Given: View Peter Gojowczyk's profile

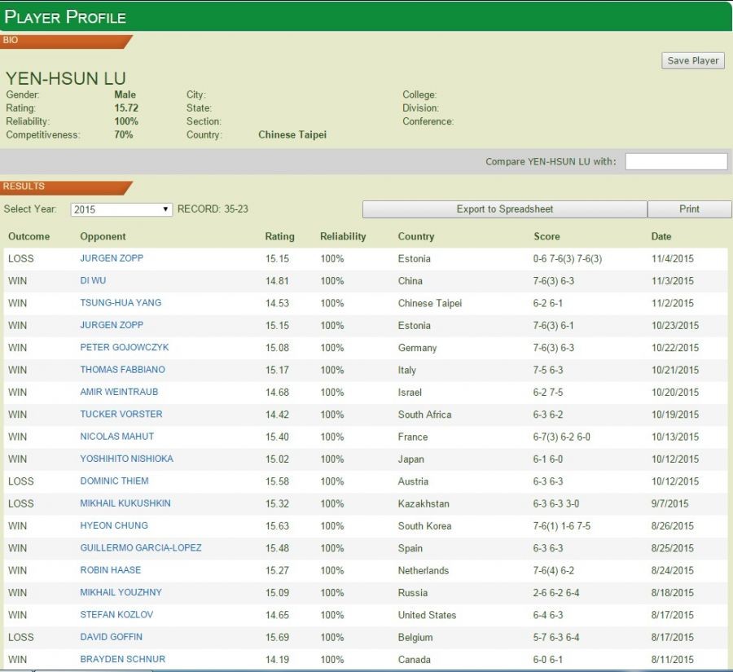Looking at the screenshot, I should pyautogui.click(x=124, y=348).
